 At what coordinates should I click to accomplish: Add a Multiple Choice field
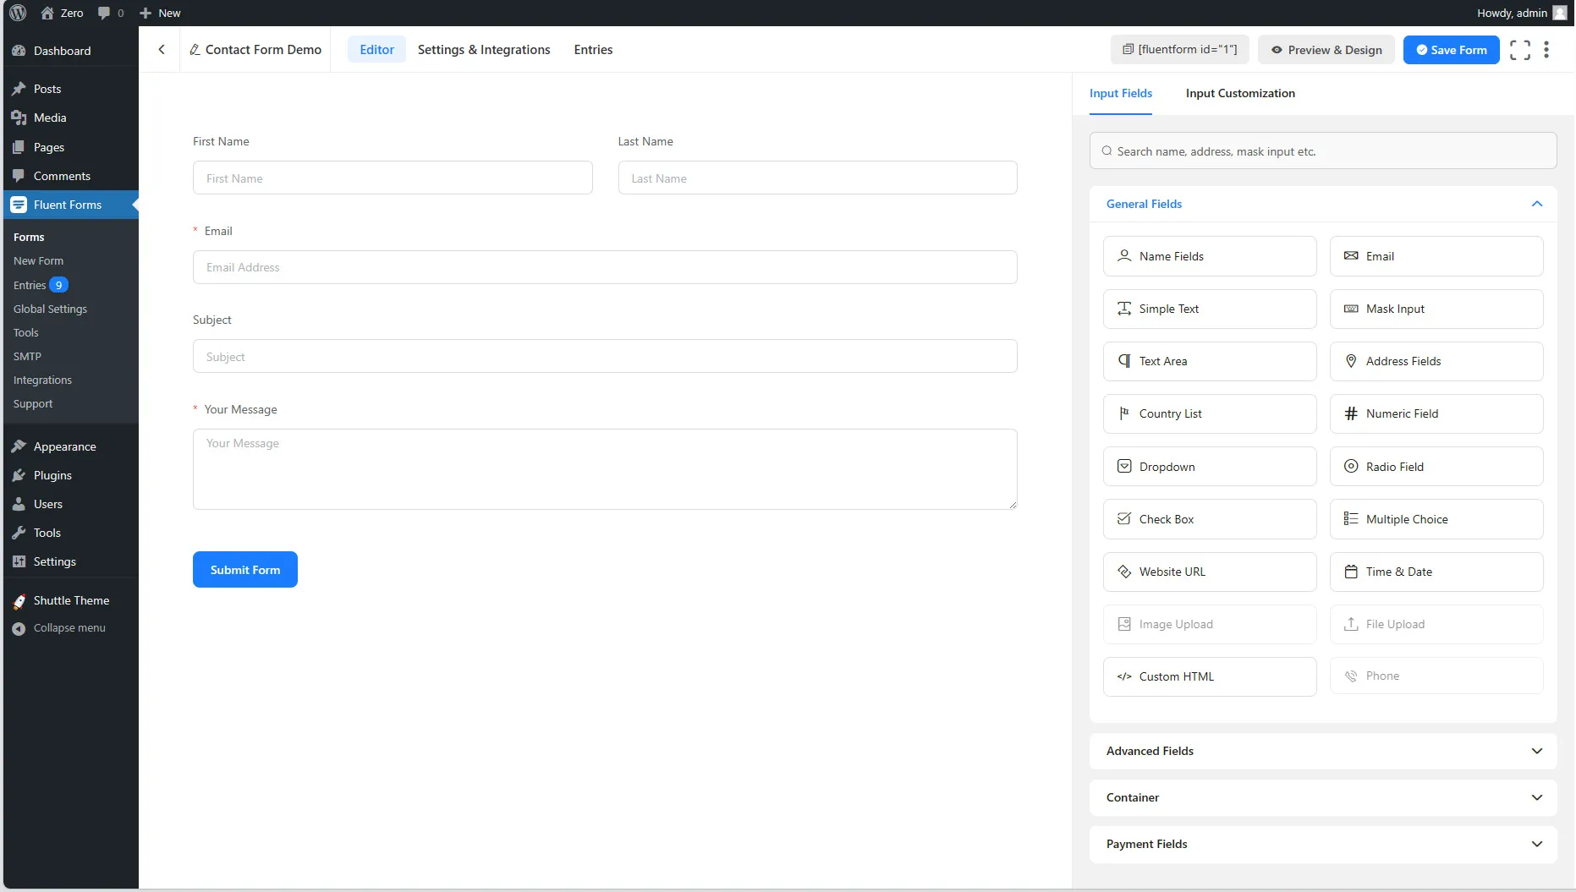[1436, 519]
